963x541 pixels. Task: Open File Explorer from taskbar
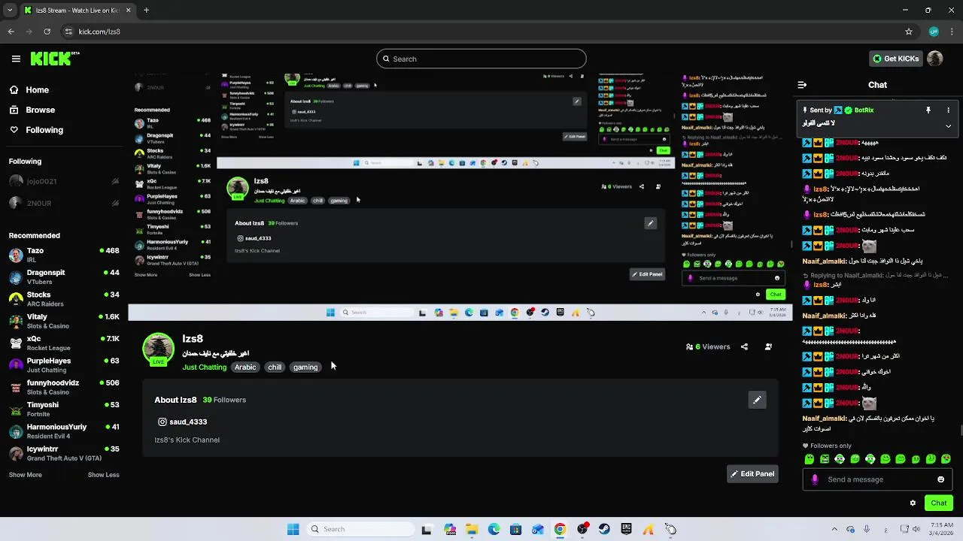pos(472,529)
